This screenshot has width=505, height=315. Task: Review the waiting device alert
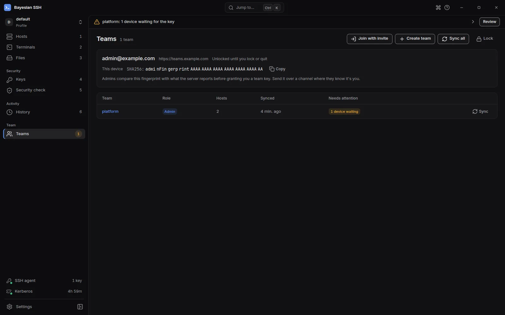(490, 22)
